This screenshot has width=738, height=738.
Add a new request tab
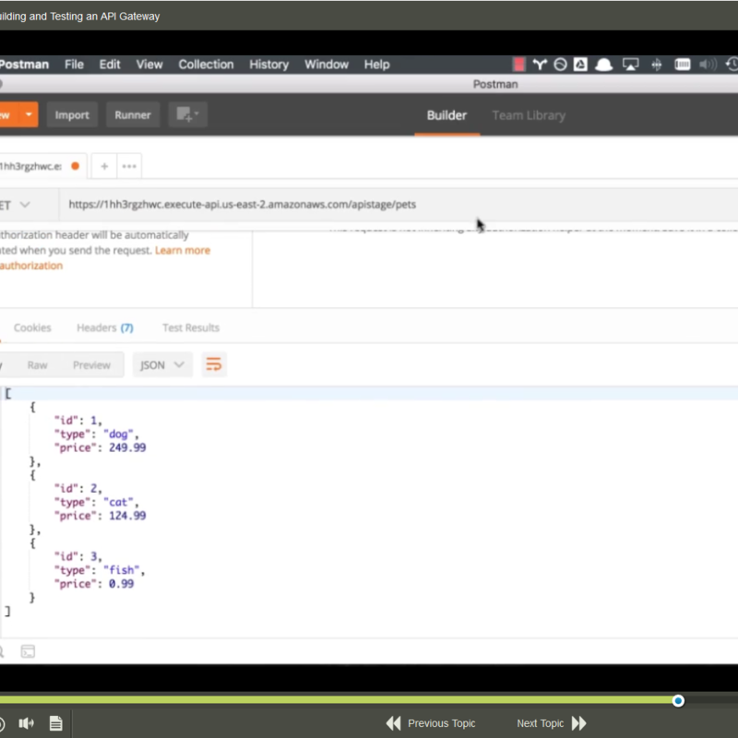104,166
